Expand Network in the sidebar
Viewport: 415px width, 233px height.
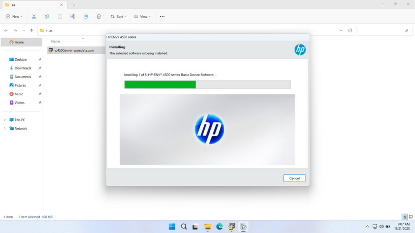point(4,128)
